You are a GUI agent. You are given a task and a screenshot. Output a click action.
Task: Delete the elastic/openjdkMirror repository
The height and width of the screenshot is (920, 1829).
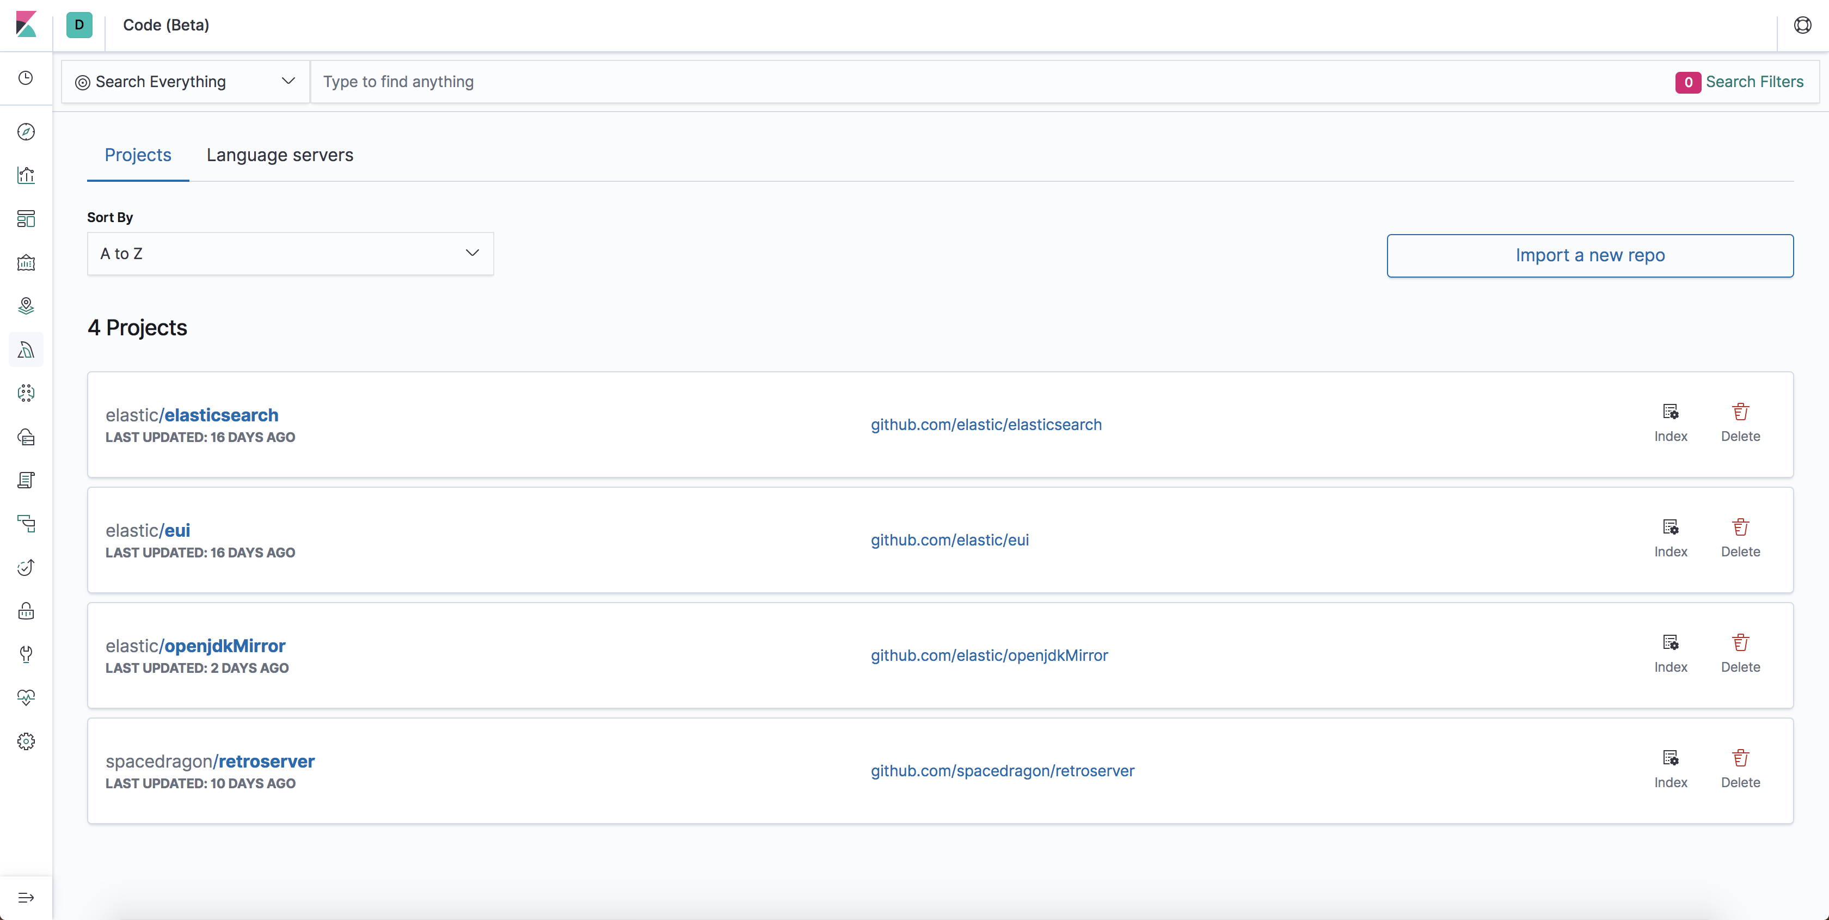(x=1740, y=653)
